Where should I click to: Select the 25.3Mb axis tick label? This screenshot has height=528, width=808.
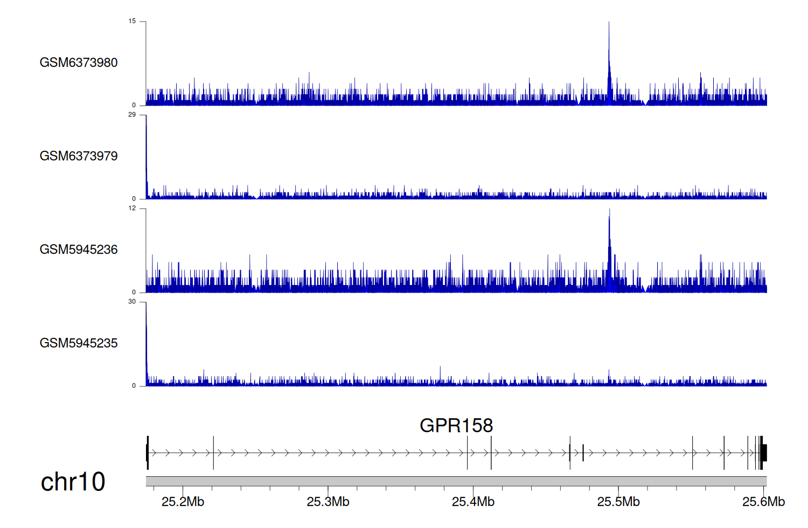click(328, 502)
